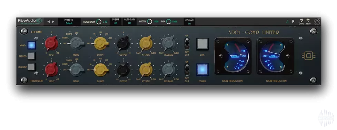Click the Kiive Audio logo
This screenshot has width=337, height=130.
click(30, 21)
